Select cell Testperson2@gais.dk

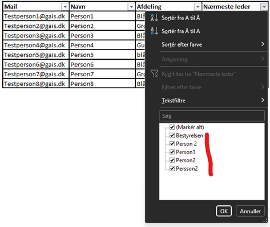(x=36, y=26)
